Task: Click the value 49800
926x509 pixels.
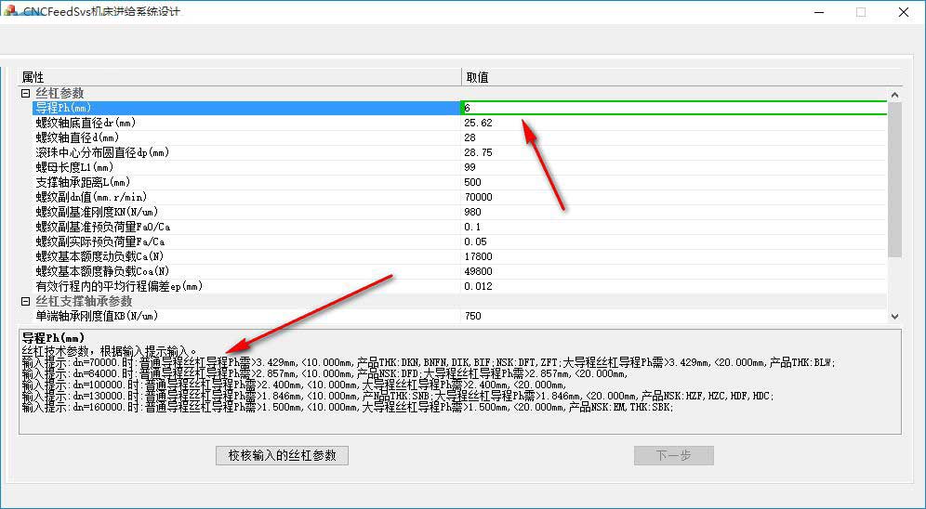Action: click(478, 271)
